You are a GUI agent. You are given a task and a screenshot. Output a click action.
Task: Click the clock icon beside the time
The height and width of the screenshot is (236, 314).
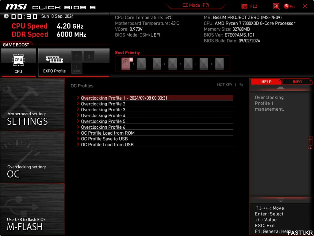6,16
